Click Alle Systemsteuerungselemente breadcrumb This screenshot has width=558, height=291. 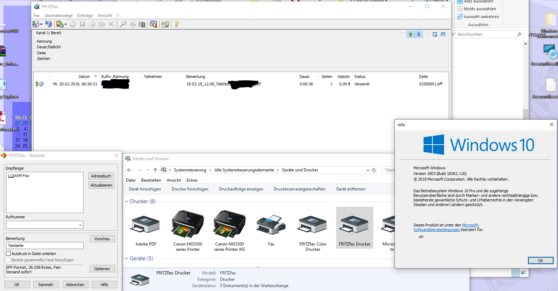tap(244, 170)
